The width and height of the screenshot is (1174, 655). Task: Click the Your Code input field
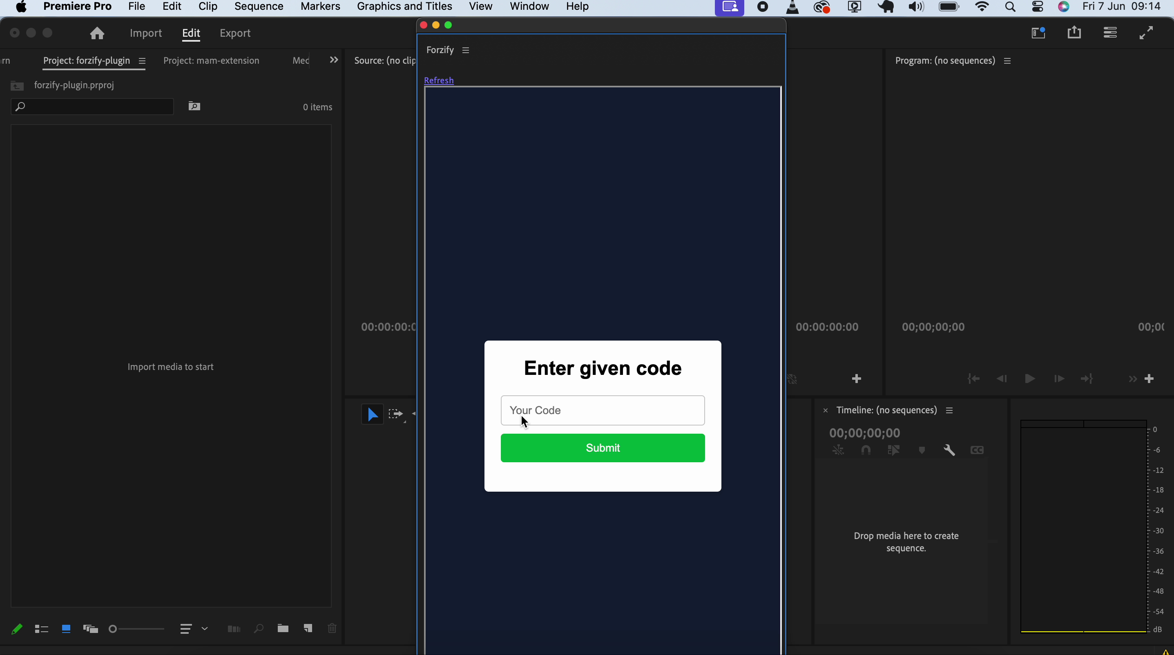point(603,410)
